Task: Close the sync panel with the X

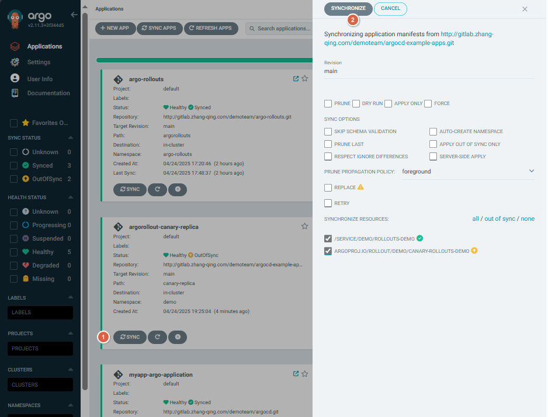Action: pos(525,9)
